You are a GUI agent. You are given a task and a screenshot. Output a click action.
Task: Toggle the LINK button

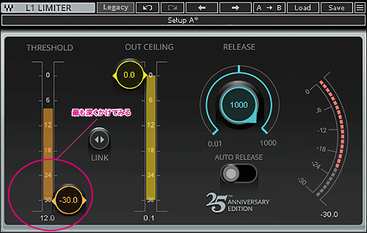click(x=99, y=140)
